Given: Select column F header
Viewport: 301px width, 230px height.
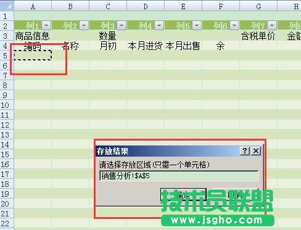Looking at the screenshot, I should coord(221,6).
